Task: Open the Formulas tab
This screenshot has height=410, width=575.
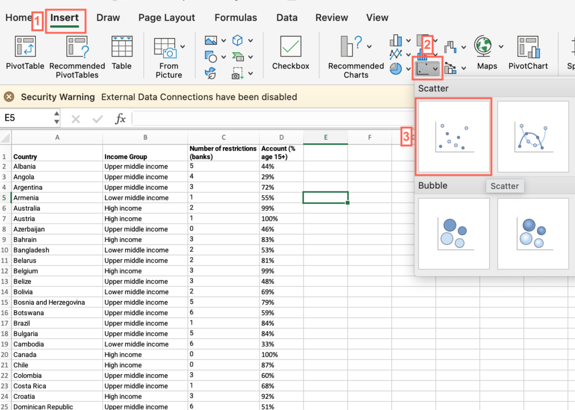Action: 236,17
